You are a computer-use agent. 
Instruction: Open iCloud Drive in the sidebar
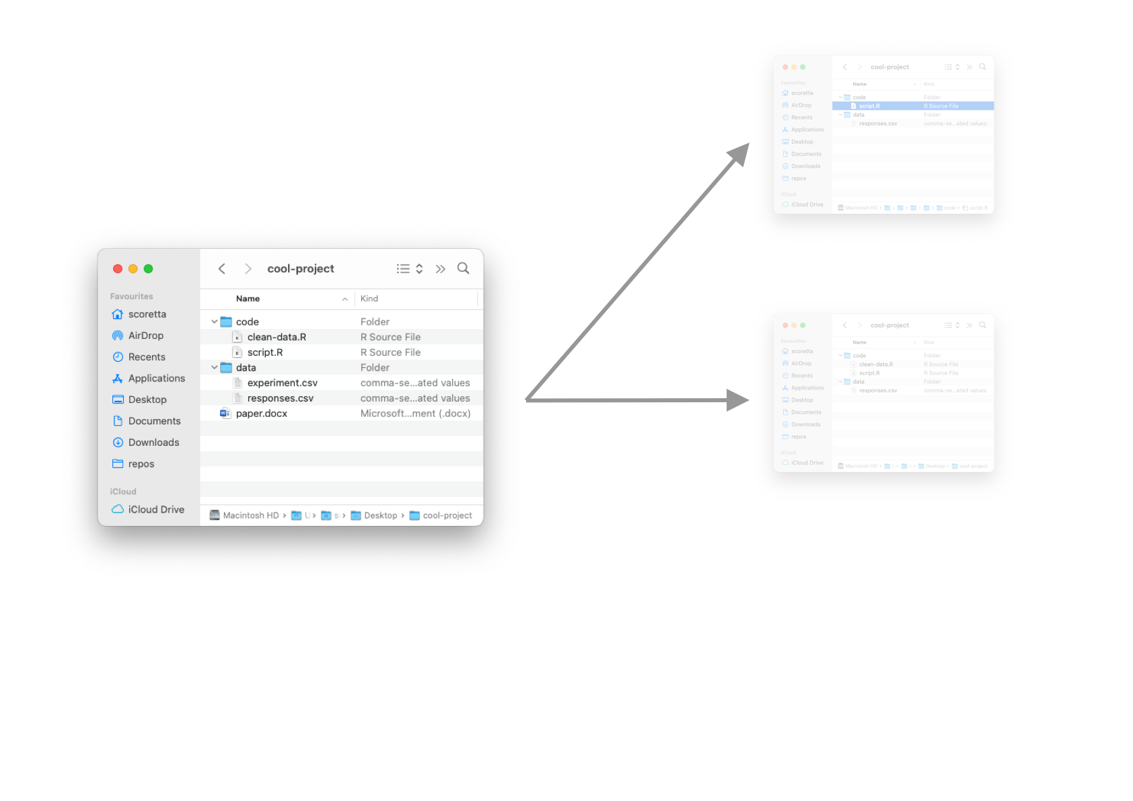[x=155, y=510]
